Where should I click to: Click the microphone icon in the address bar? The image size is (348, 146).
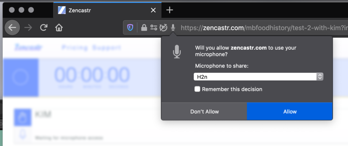(x=173, y=28)
